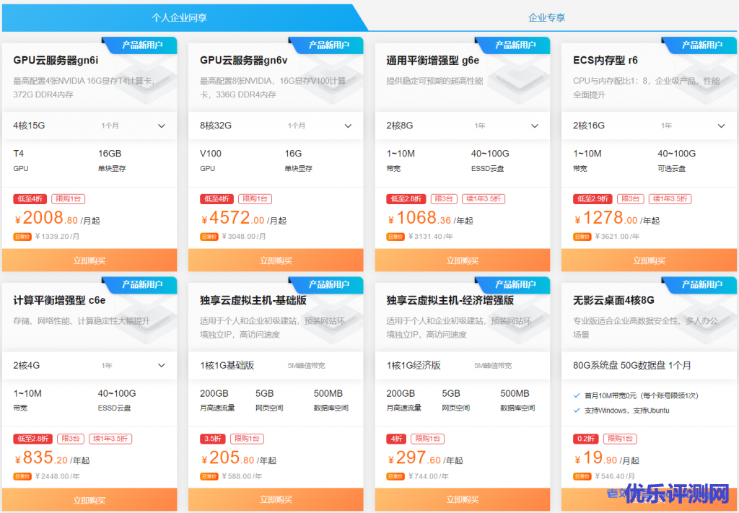Expand the 2核4G dropdown for c6e
Image resolution: width=739 pixels, height=513 pixels.
tap(89, 366)
